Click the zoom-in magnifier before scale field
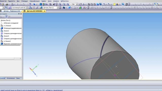The image size is (162, 91). click(x=68, y=4)
